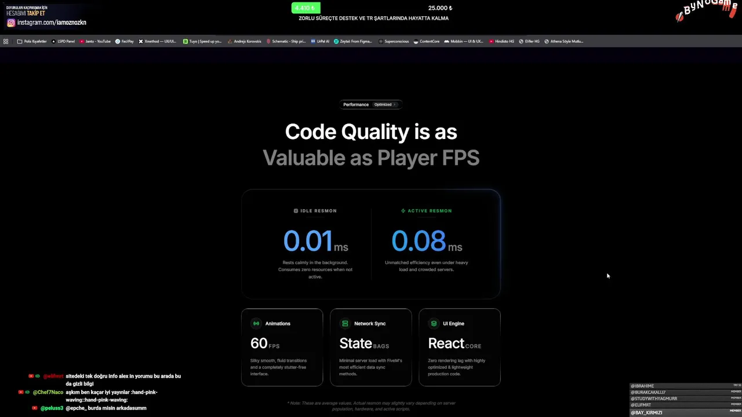This screenshot has width=742, height=417.
Task: Click the YouTube icon beside Chef7Naco
Action: click(x=22, y=392)
